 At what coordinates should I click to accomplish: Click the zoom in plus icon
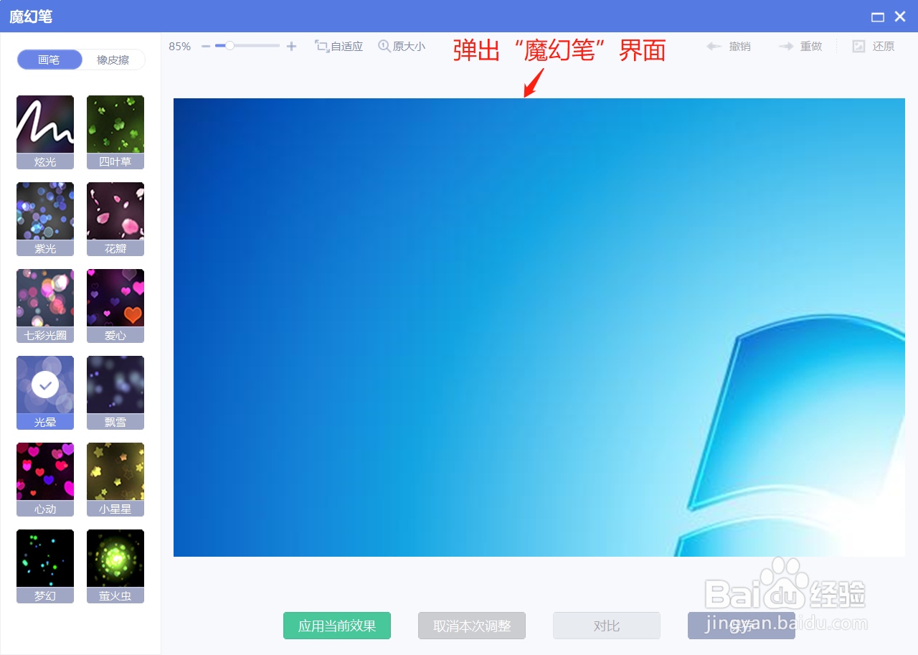(291, 46)
